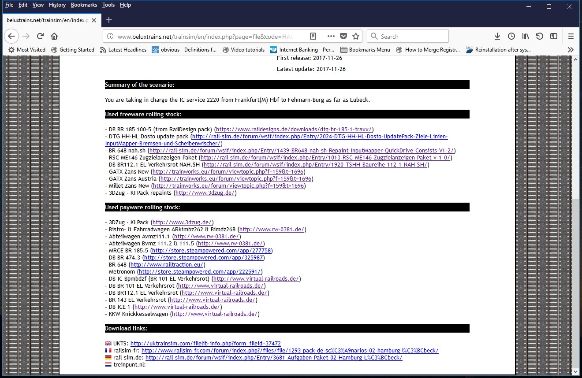Open the 'How to Merge Registr...' bookmark
Screen dimensions: 582x378
428,50
